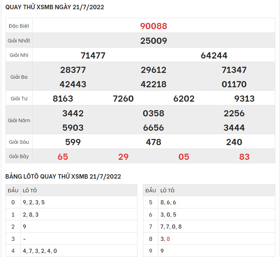Click third prize number 28377
The height and width of the screenshot is (257, 280).
point(73,70)
